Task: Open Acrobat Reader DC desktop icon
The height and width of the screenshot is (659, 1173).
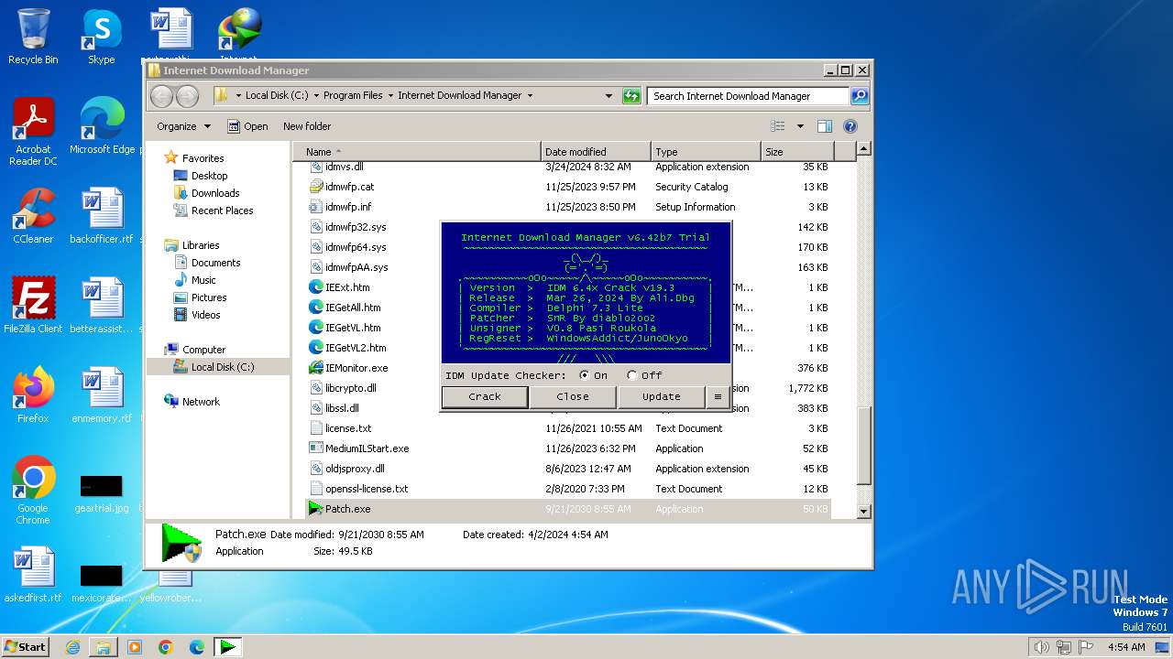Action: point(33,132)
